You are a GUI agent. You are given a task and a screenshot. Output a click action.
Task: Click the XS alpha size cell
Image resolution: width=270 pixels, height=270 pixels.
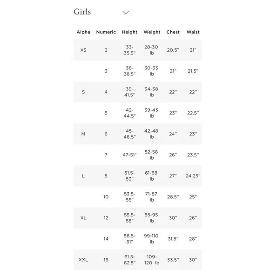point(83,50)
